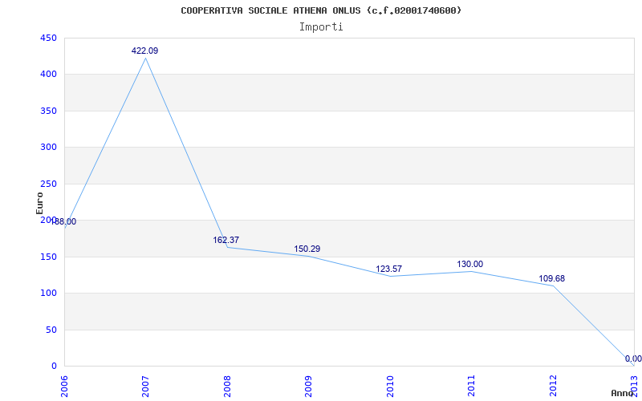Image resolution: width=642 pixels, height=401 pixels.
Task: Click the 2006 x-axis year label
Action: pyautogui.click(x=64, y=387)
